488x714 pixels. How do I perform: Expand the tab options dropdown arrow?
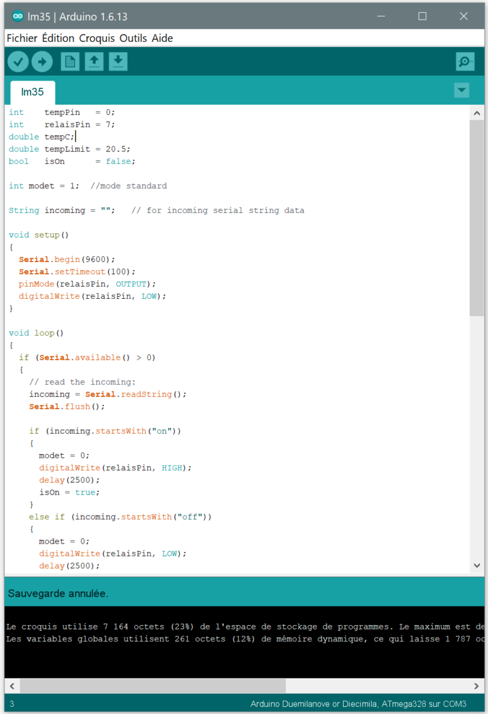462,91
